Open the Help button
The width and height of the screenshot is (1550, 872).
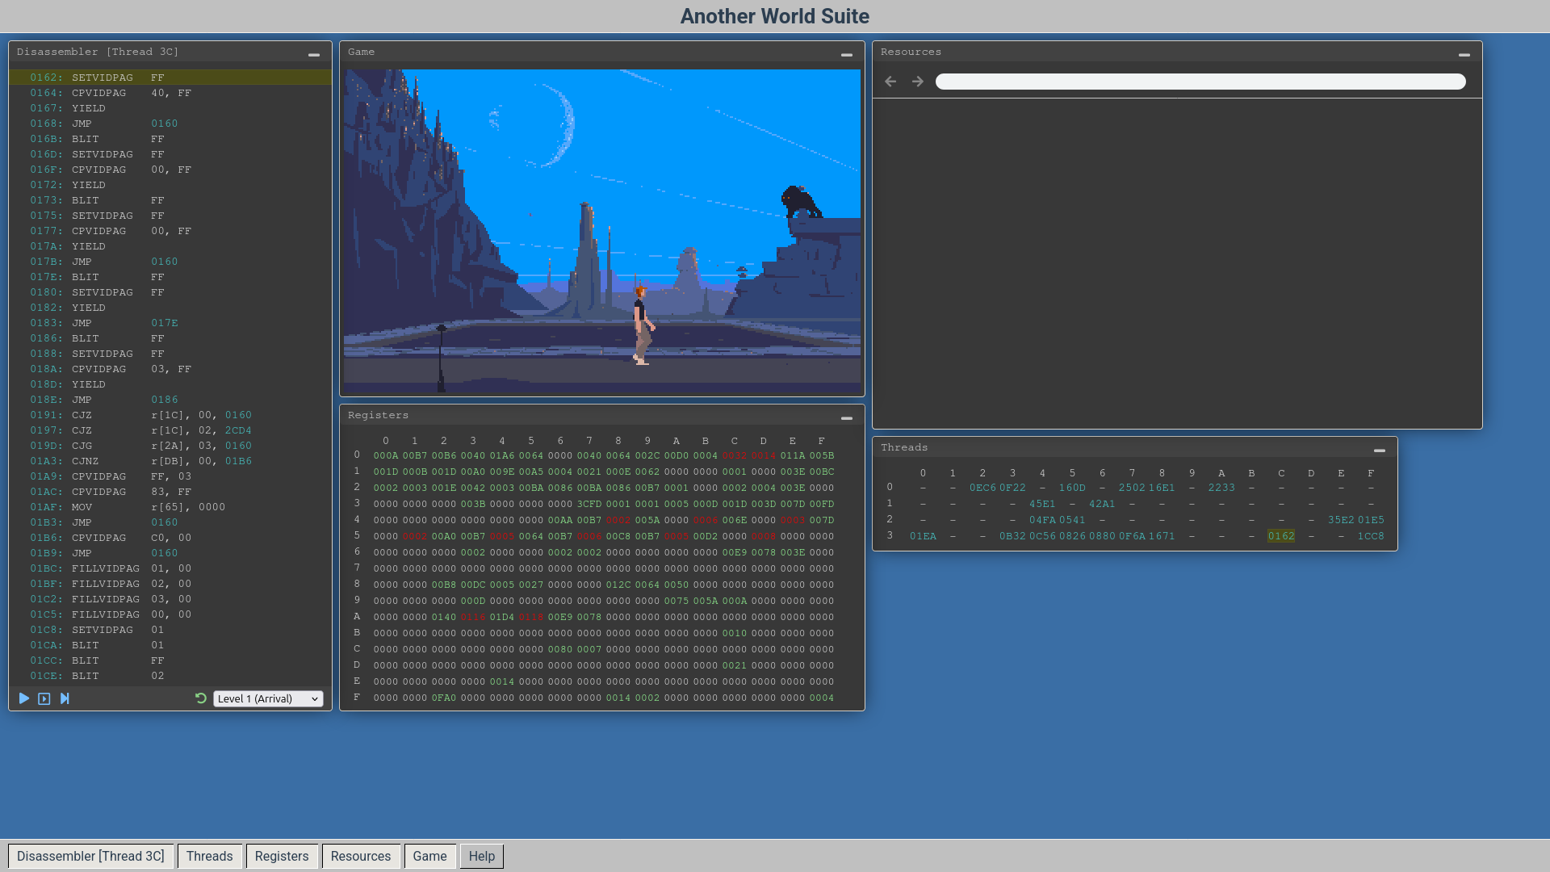(x=482, y=857)
